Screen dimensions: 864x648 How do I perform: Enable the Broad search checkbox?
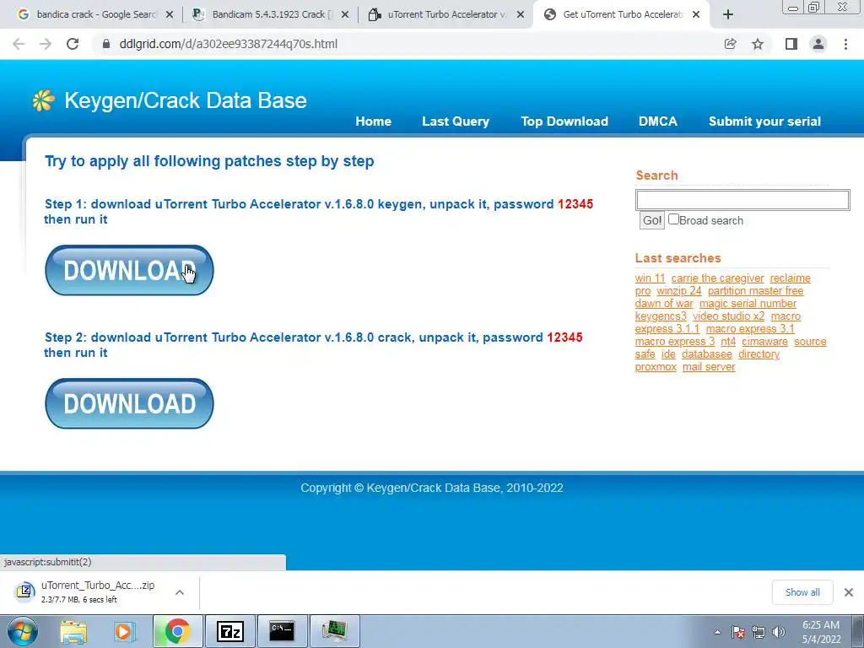coord(673,219)
